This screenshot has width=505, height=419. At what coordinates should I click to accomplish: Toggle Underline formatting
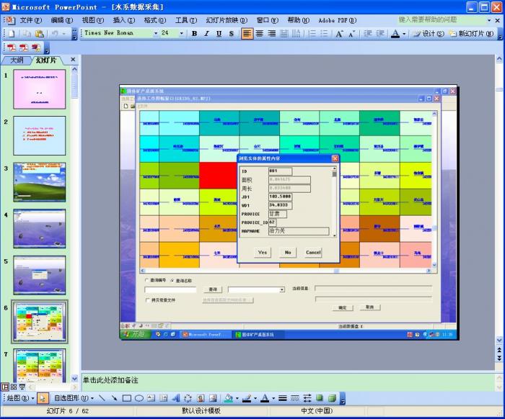click(219, 34)
